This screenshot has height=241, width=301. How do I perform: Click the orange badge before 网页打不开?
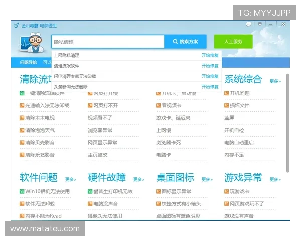[90, 105]
